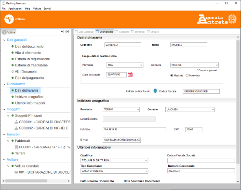
Task: Click the circled play icon in sidebar header
Action: click(x=67, y=32)
